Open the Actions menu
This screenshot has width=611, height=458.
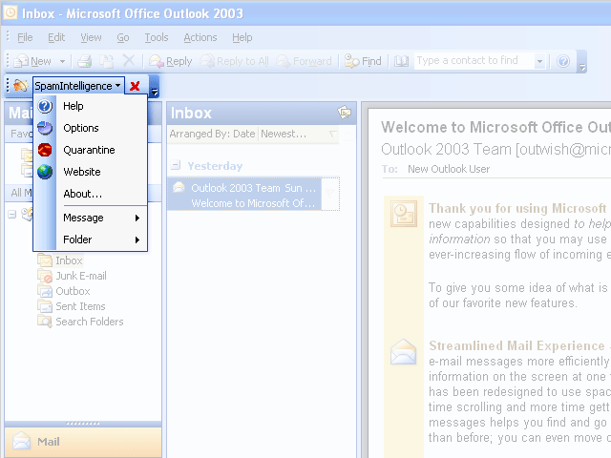[200, 37]
